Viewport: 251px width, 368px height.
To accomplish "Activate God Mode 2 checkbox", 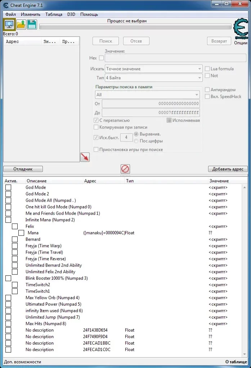I will point(8,194).
